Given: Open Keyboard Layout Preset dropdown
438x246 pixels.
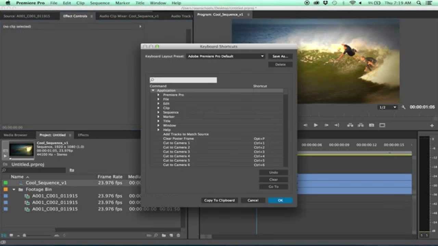Looking at the screenshot, I should [x=226, y=56].
